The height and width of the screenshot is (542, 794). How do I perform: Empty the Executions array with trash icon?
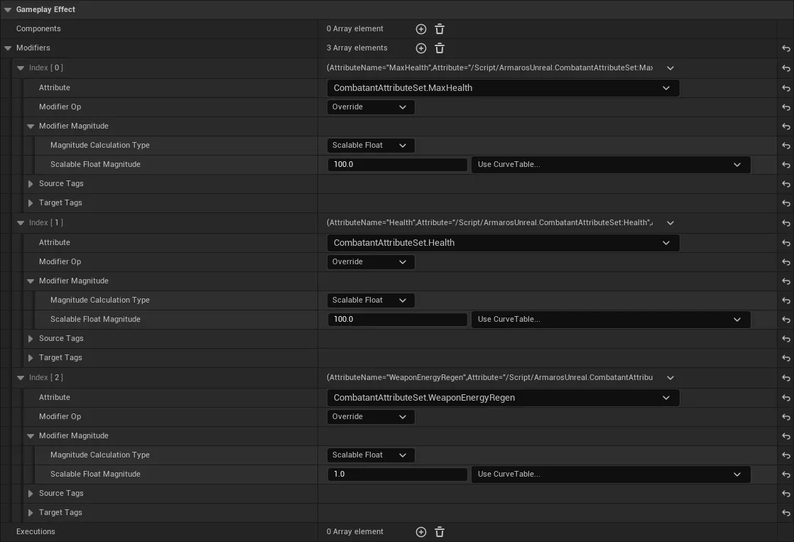(x=439, y=531)
